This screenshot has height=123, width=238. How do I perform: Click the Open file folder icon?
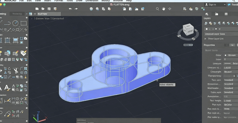click(43, 9)
